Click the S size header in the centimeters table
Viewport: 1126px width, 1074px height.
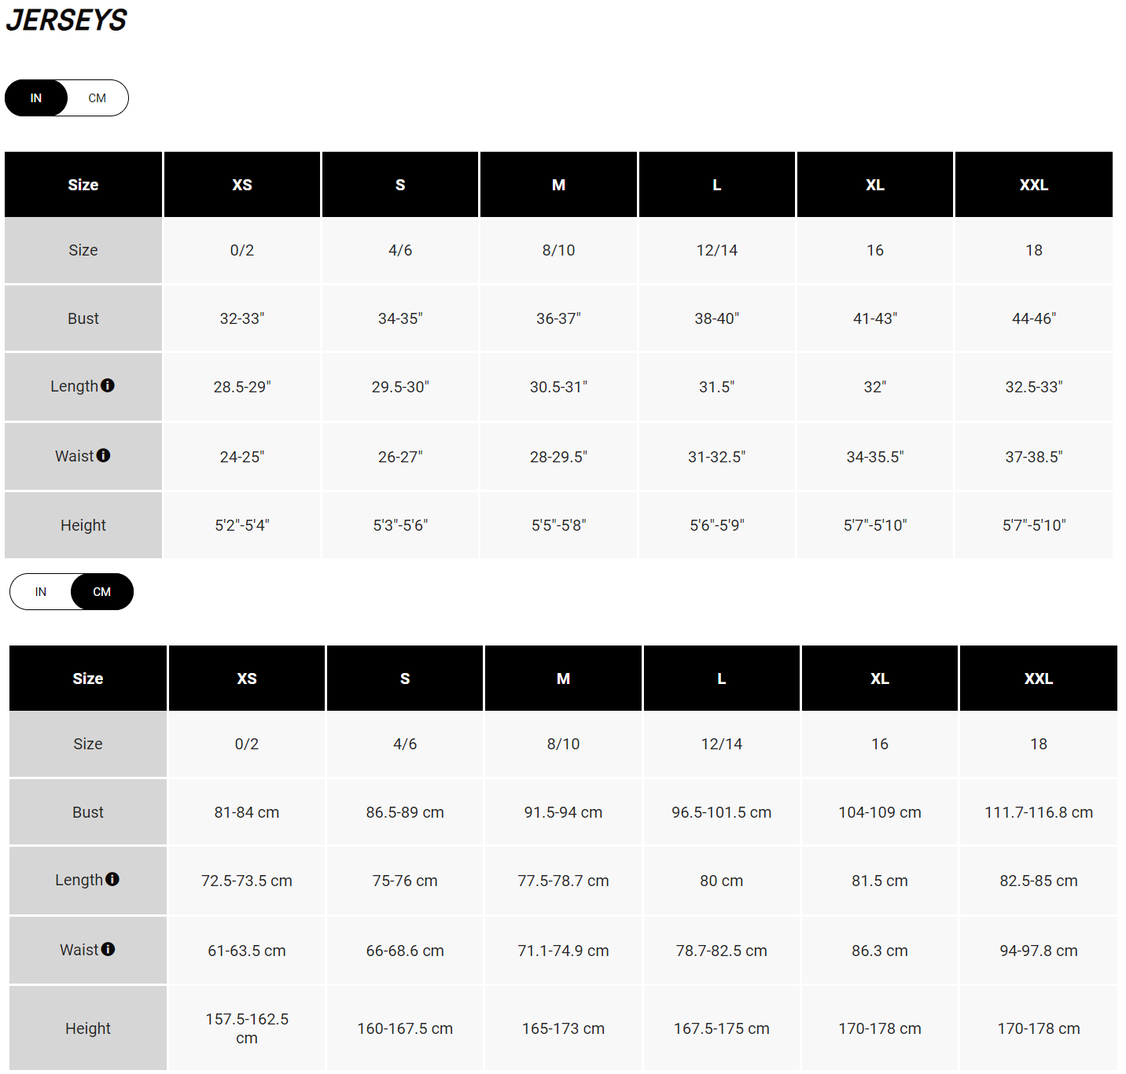404,678
